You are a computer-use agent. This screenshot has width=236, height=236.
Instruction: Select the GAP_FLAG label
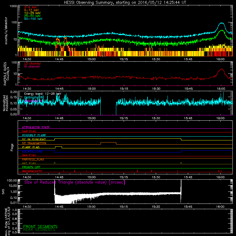click(29, 131)
